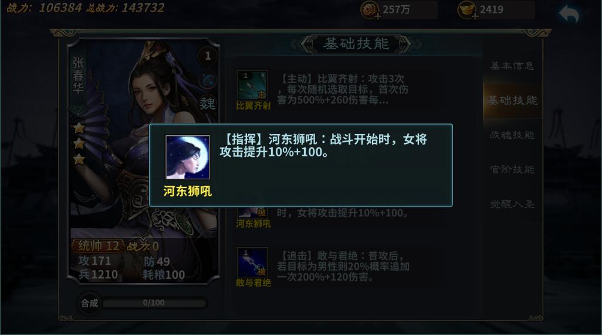The width and height of the screenshot is (602, 335).
Task: Select the 基础技能 tab
Action: [x=512, y=100]
